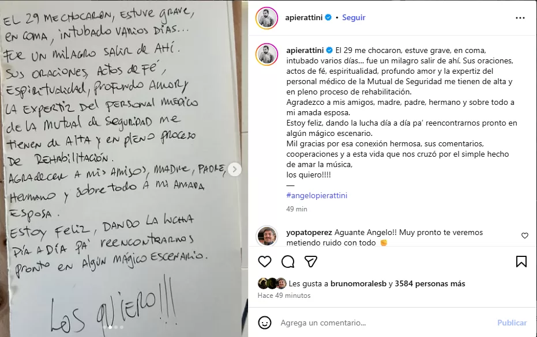The width and height of the screenshot is (537, 337).
Task: Click the apierattini avatar beside the caption
Action: (x=266, y=54)
